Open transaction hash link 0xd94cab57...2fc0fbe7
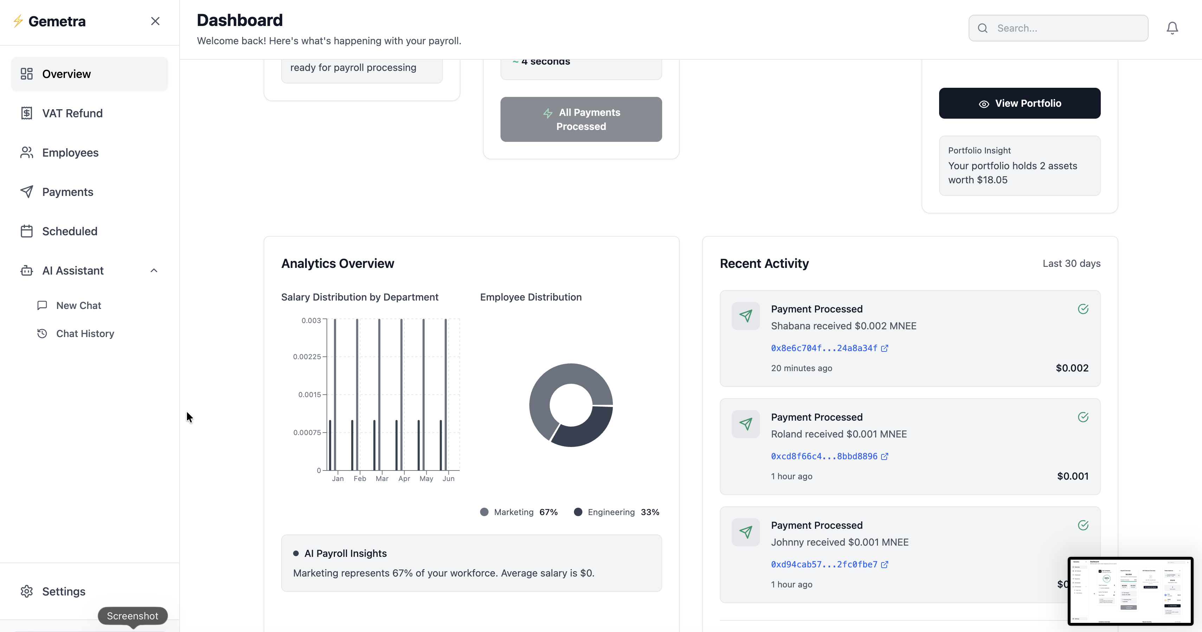The width and height of the screenshot is (1202, 632). pyautogui.click(x=824, y=565)
